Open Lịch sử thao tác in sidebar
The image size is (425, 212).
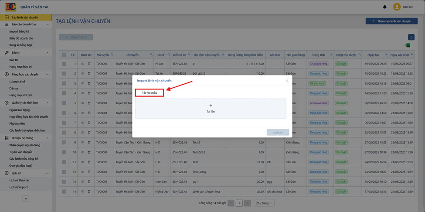19,180
